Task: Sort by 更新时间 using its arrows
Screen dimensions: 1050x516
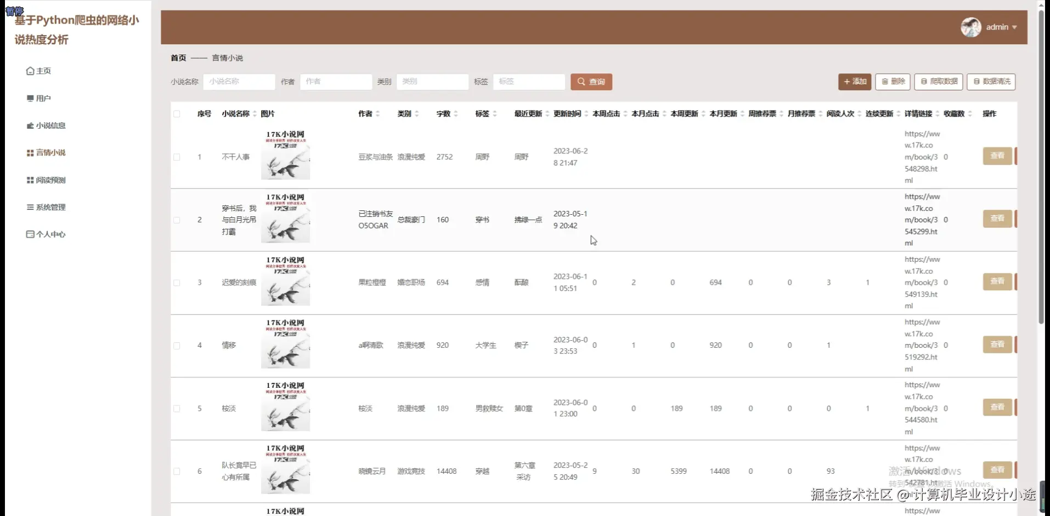Action: pos(586,114)
